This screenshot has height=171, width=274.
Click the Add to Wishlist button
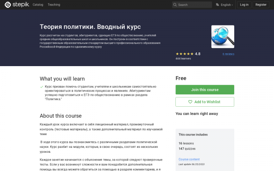[205, 102]
